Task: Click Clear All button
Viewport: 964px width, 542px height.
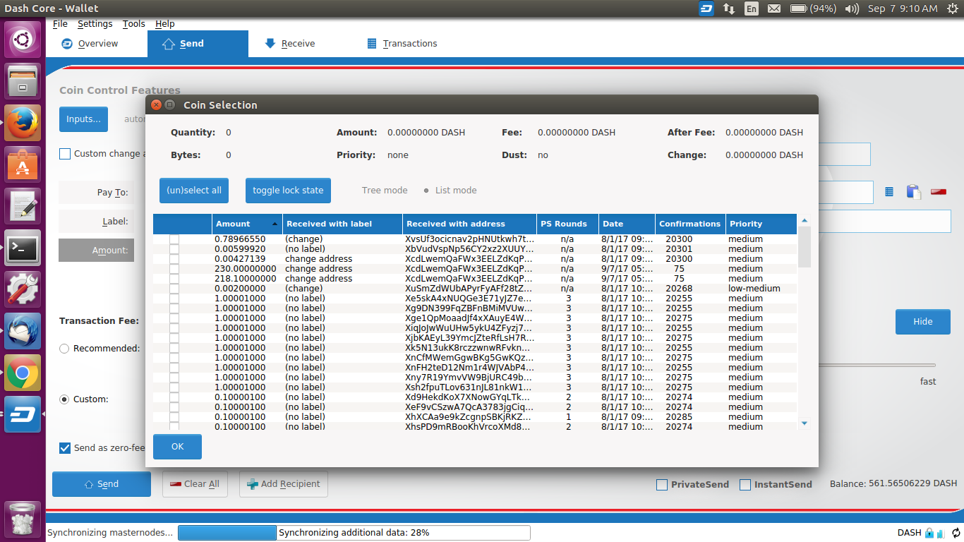Action: [x=195, y=484]
